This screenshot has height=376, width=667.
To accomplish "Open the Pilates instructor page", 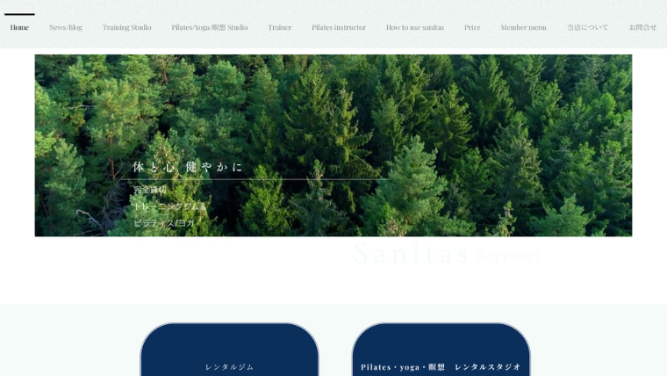I will 339,27.
